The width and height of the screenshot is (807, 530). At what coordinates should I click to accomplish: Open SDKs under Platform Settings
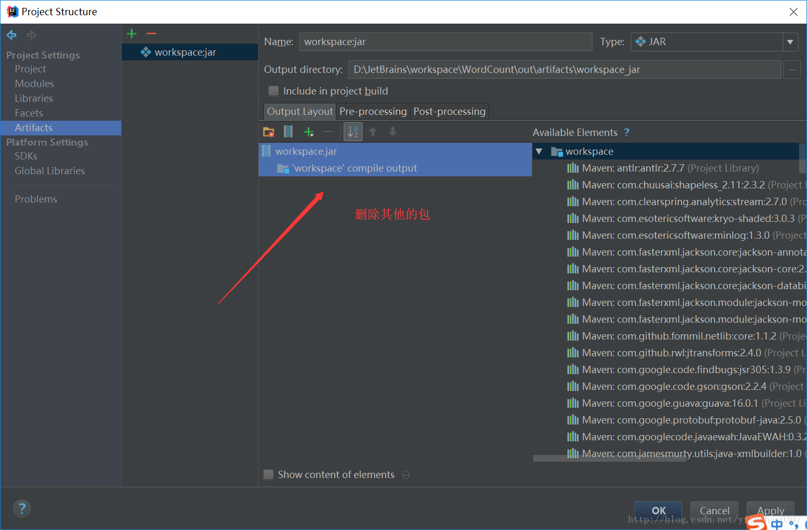pyautogui.click(x=26, y=156)
